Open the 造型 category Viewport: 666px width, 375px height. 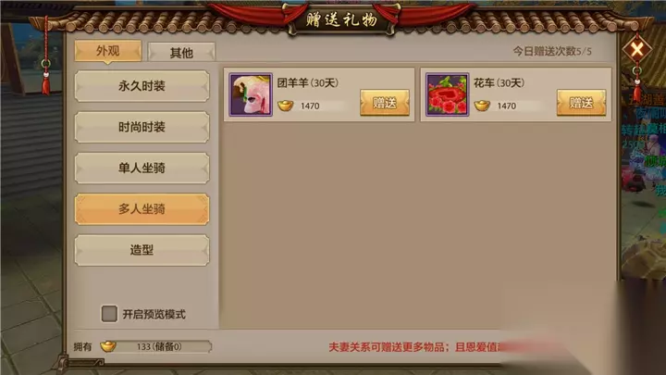(x=142, y=250)
